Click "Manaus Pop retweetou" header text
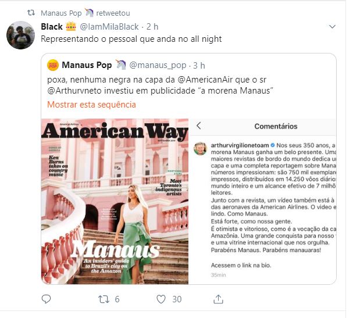Image resolution: width=353 pixels, height=318 pixels. 78,12
